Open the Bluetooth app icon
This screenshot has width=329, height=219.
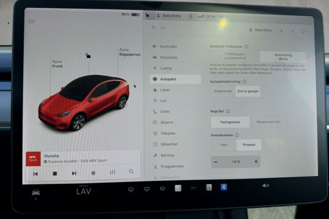pos(224,187)
